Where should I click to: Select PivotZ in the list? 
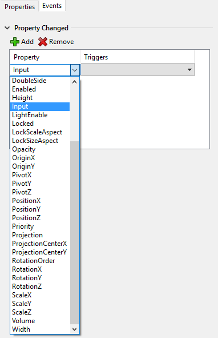point(40,192)
